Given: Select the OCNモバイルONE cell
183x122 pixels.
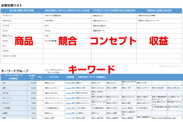Looking at the screenshot, I should click(22, 56).
